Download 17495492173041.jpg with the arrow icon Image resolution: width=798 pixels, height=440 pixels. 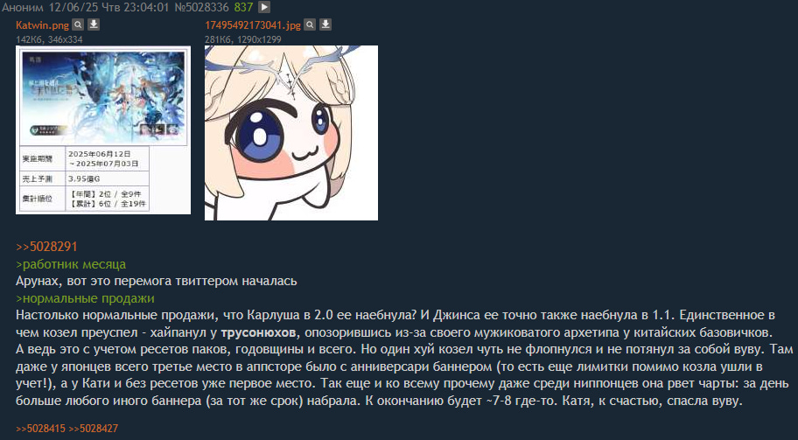[325, 24]
